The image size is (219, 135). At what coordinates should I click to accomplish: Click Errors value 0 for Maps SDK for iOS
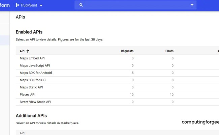point(173,80)
